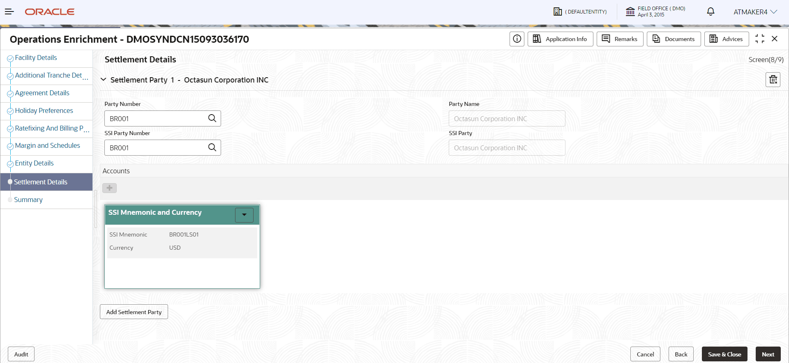This screenshot has height=363, width=789.
Task: Open the Advices panel
Action: (727, 39)
